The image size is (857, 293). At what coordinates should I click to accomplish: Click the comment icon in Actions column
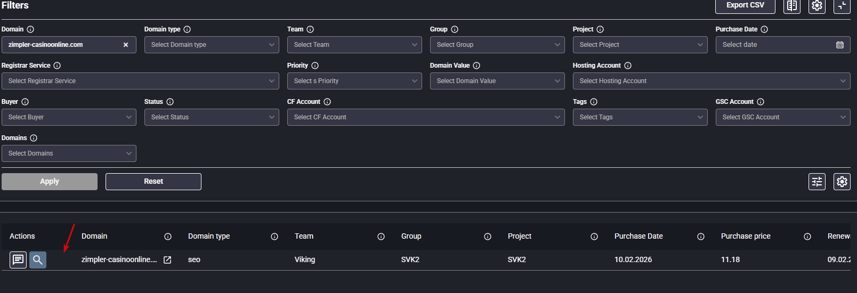[18, 260]
